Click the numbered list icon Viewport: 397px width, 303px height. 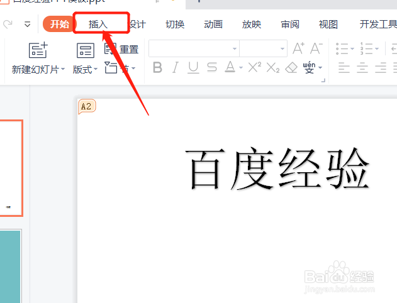click(x=366, y=48)
